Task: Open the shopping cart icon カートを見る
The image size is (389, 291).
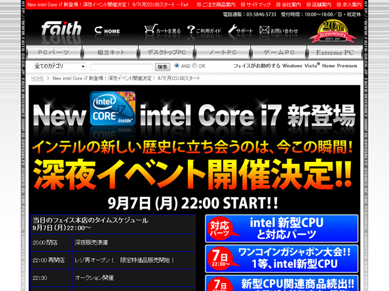Action: pos(162,30)
